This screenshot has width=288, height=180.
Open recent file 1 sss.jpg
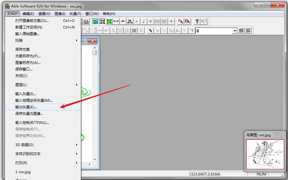tap(23, 172)
